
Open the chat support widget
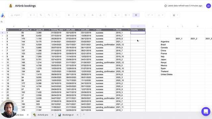point(206,112)
